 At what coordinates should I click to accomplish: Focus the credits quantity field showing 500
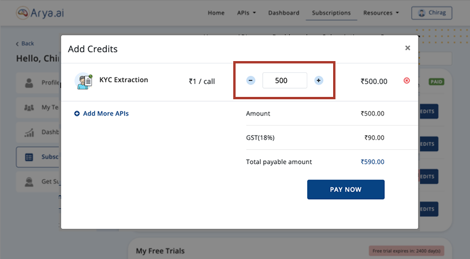pos(285,80)
